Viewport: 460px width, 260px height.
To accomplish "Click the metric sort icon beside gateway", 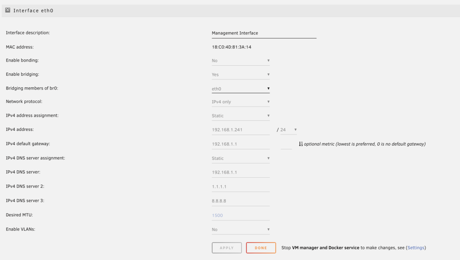I will coord(301,144).
